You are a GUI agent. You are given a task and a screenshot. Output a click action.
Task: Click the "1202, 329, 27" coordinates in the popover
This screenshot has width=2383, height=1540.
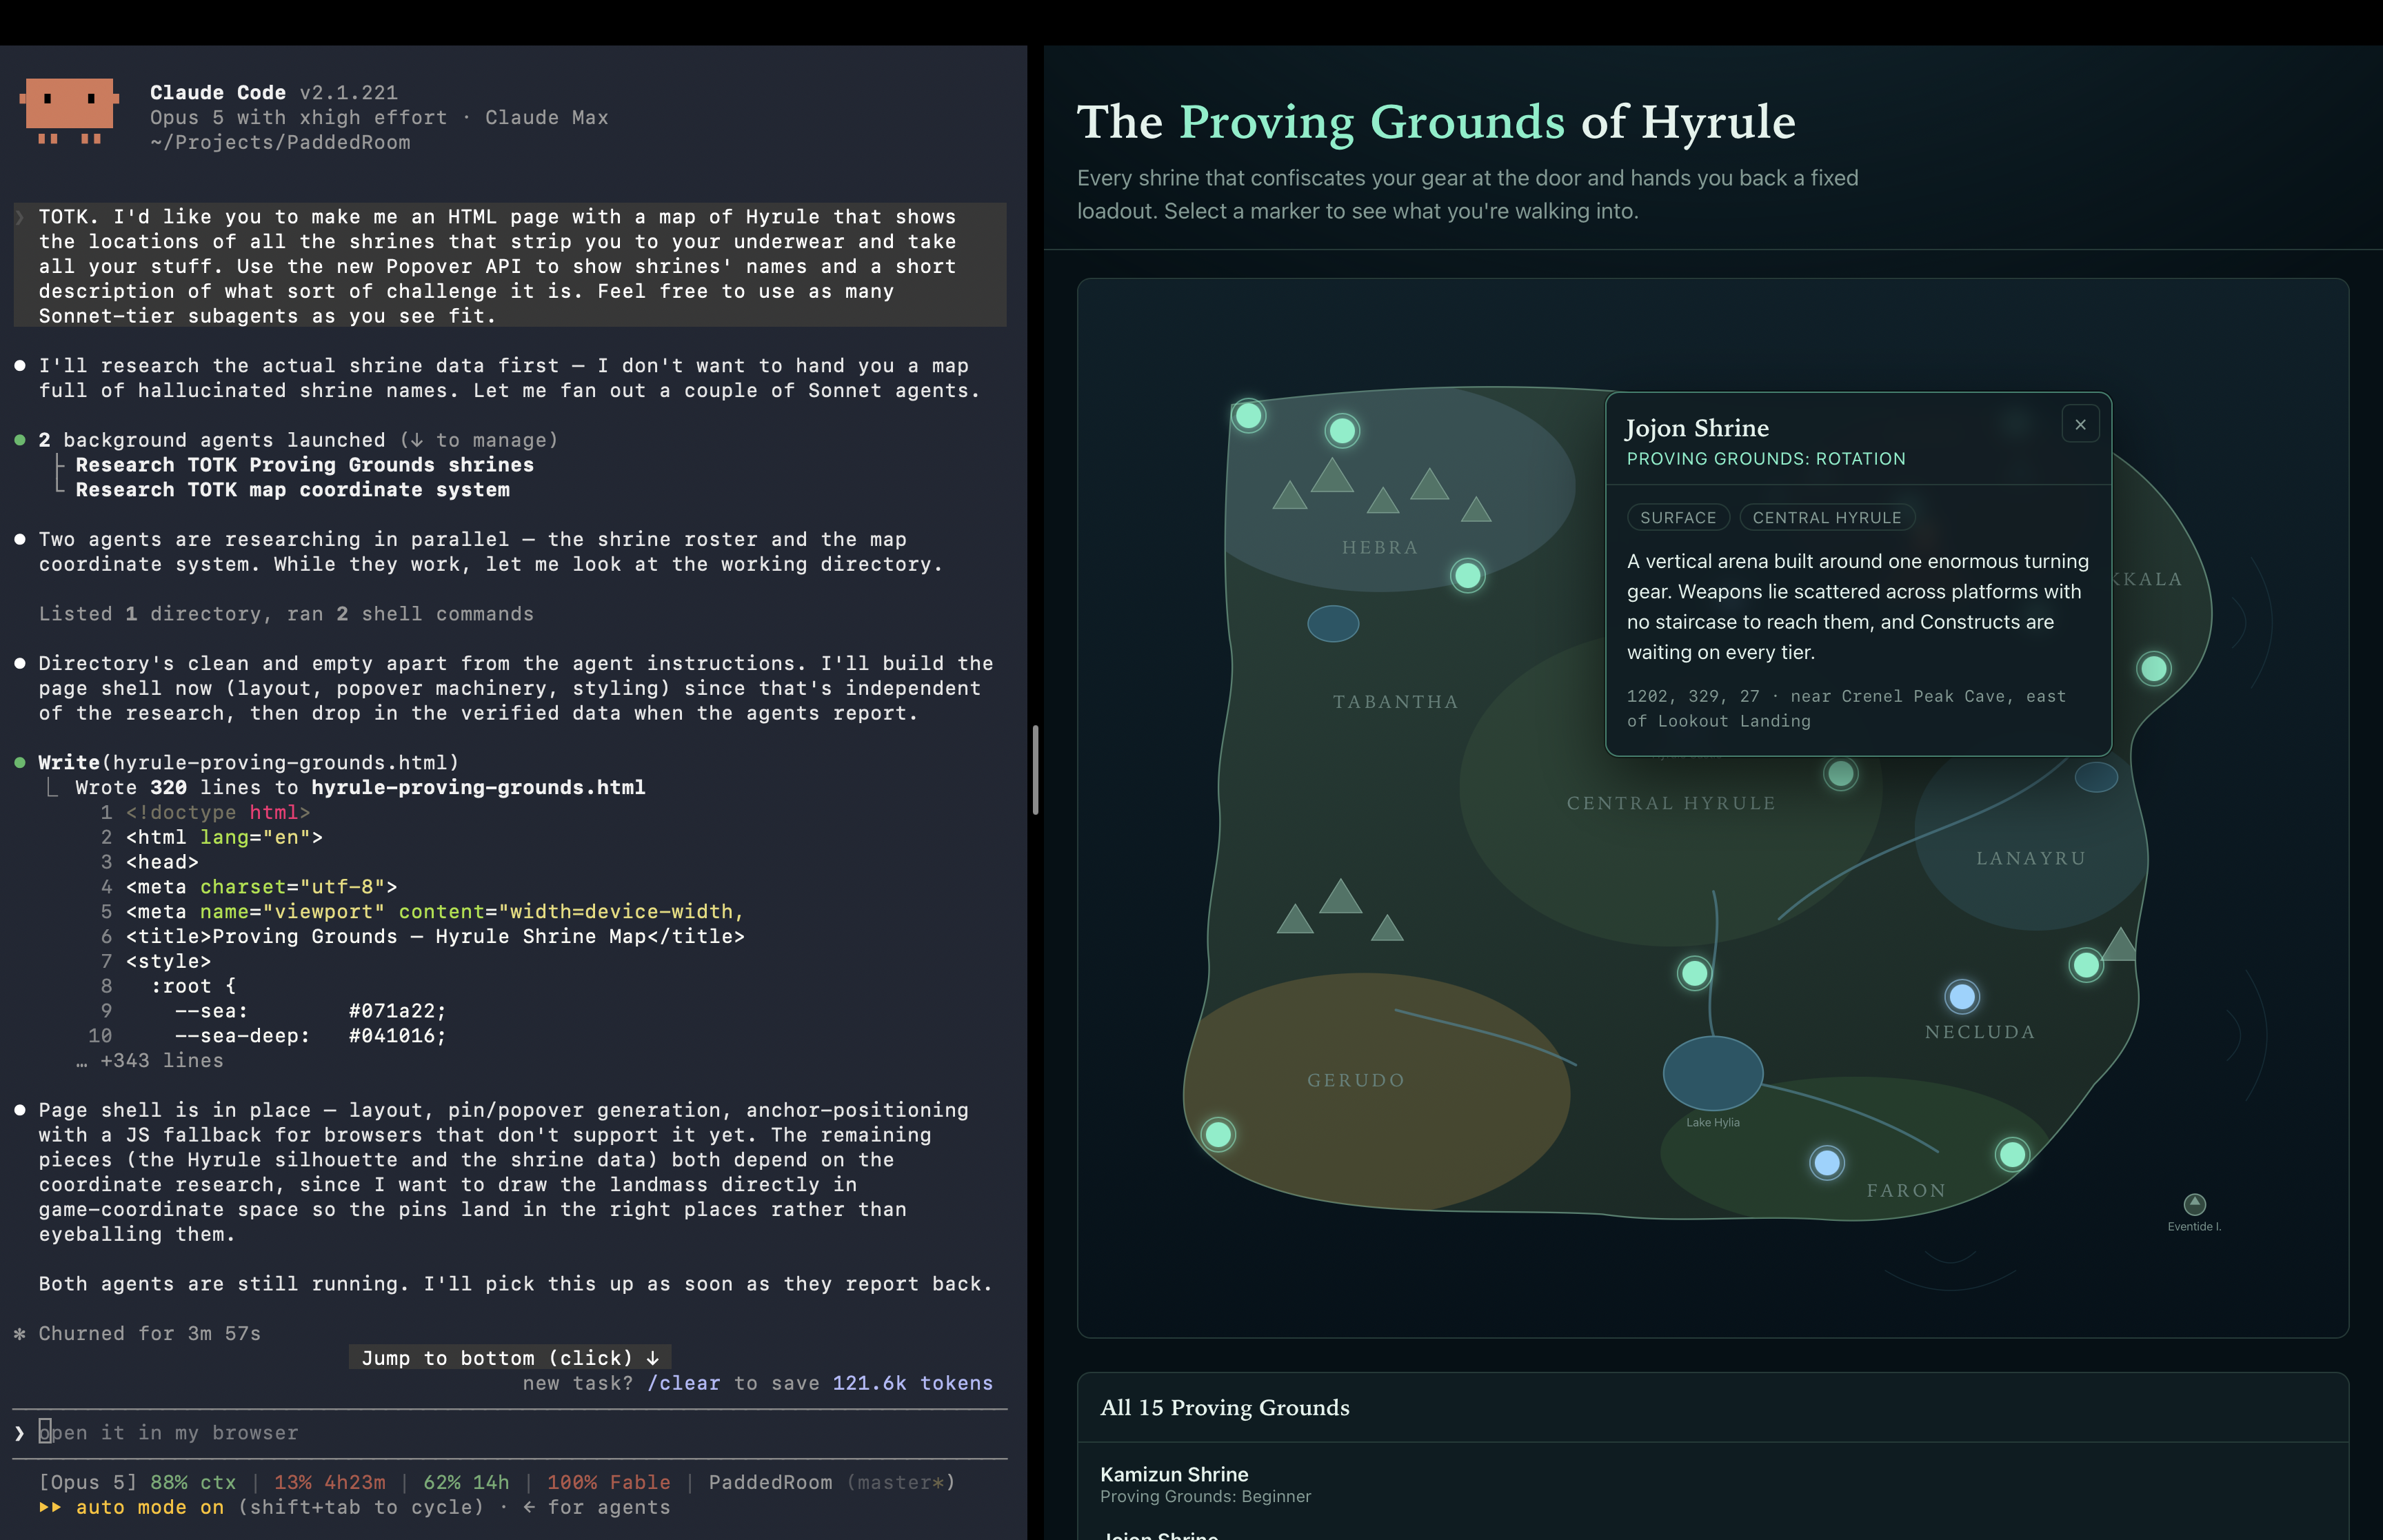pyautogui.click(x=1693, y=696)
